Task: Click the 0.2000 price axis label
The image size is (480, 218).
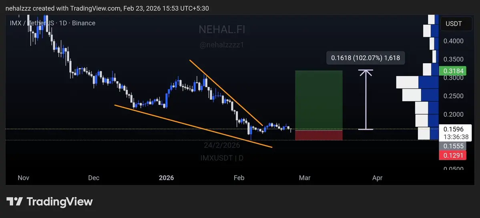Action: coord(453,114)
